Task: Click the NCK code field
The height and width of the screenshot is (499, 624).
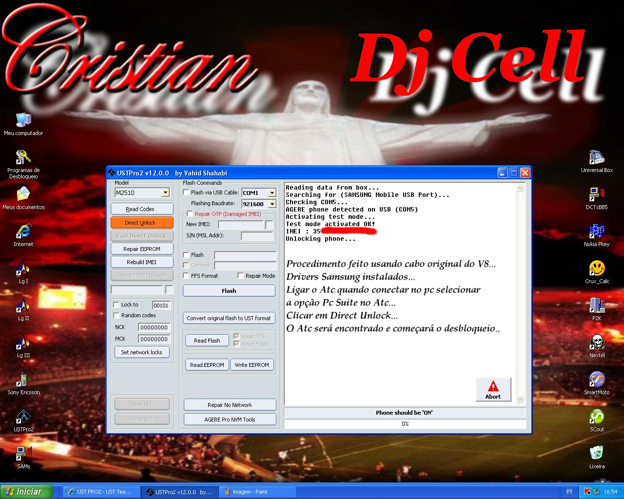Action: (154, 327)
